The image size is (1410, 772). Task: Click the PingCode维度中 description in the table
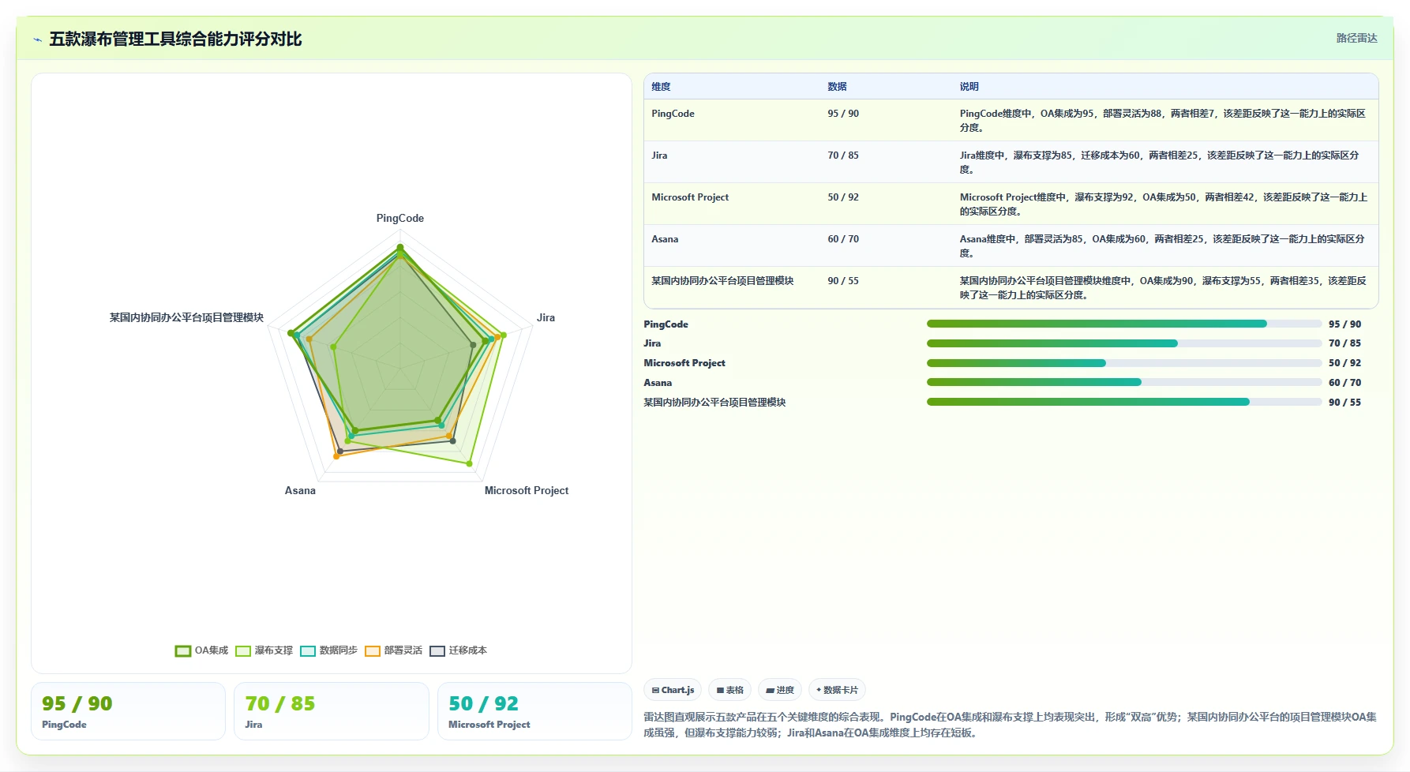(x=1164, y=120)
